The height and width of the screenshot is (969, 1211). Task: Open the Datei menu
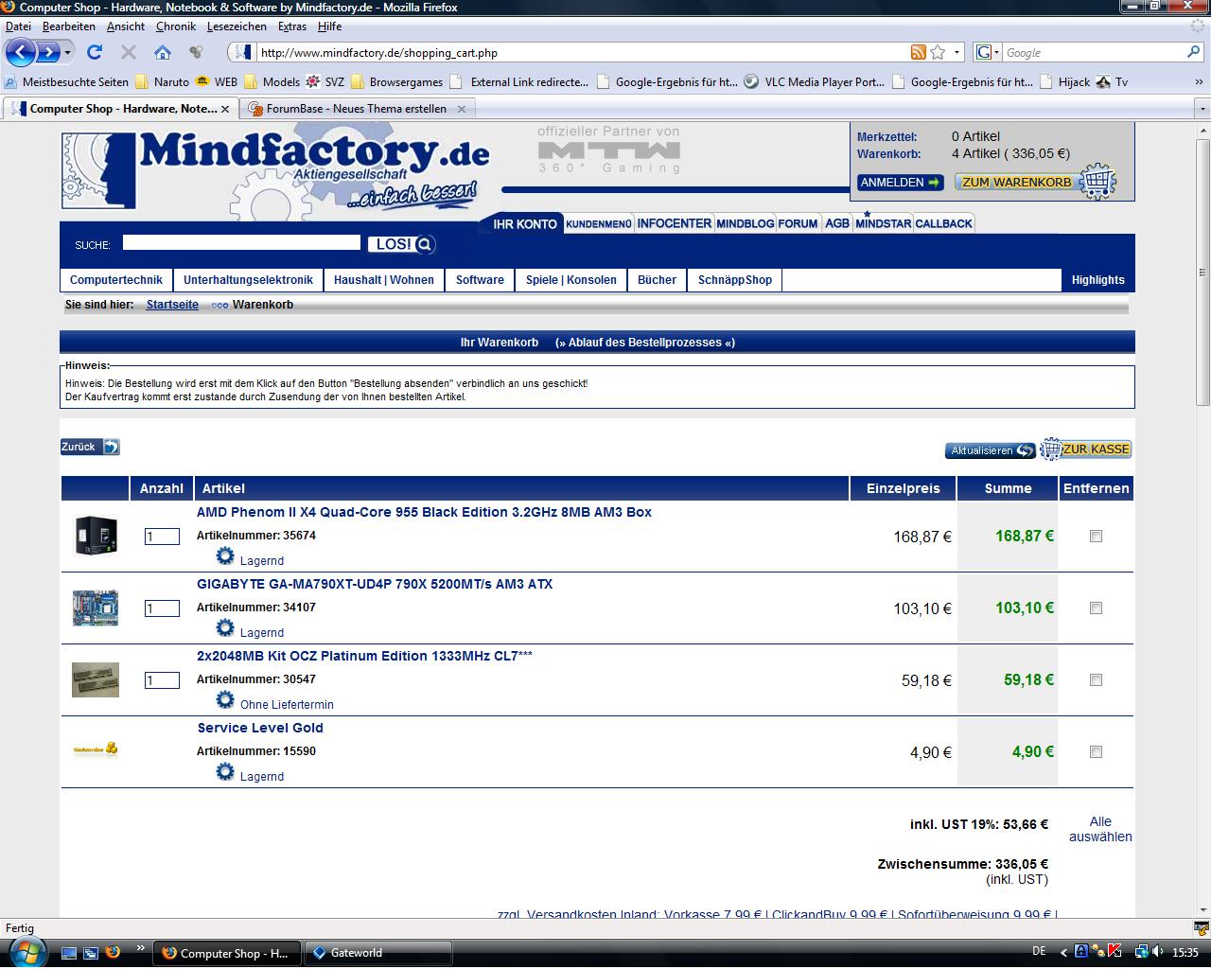[18, 26]
